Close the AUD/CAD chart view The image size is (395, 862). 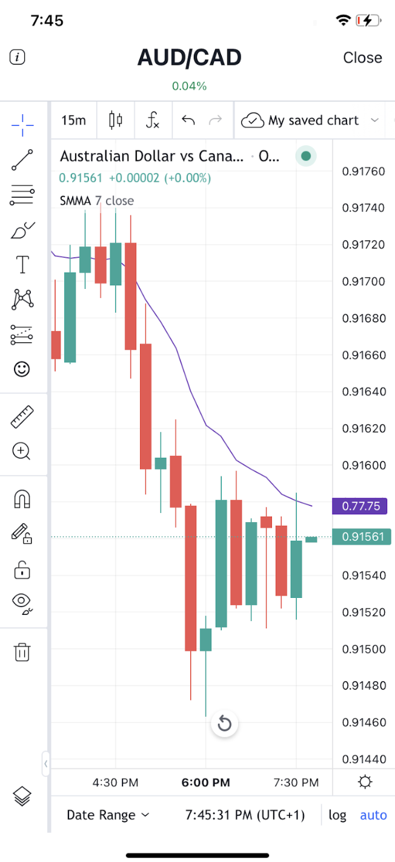(362, 58)
